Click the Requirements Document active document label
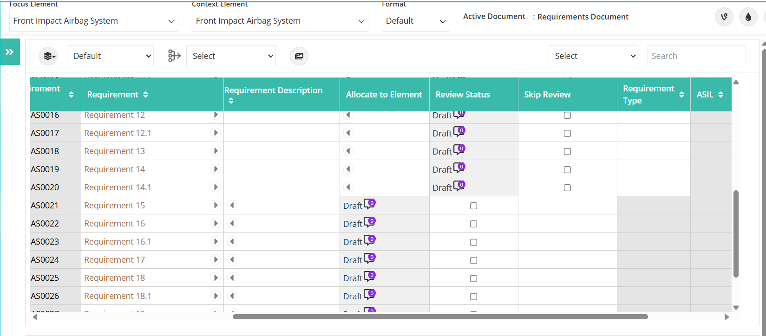This screenshot has height=336, width=766. pos(583,17)
